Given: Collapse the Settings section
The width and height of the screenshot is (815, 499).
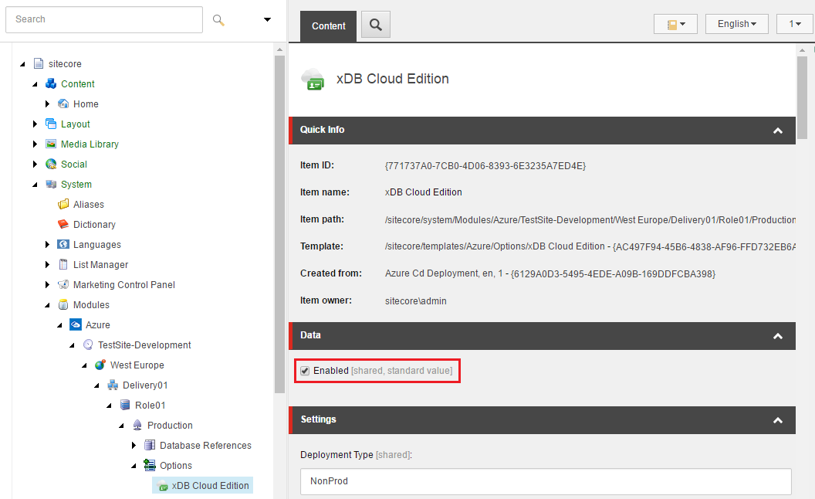Looking at the screenshot, I should [x=778, y=420].
